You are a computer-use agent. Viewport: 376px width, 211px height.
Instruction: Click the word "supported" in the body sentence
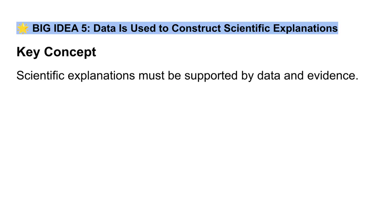point(210,76)
